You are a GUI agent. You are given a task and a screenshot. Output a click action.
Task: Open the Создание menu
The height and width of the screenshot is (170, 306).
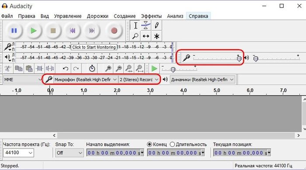coord(125,16)
